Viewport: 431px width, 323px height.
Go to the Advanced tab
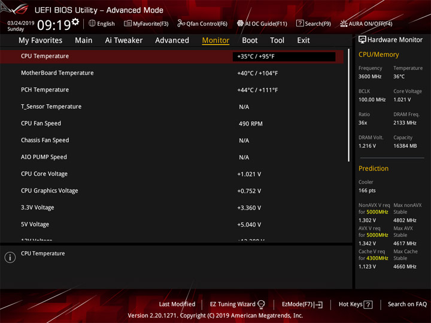tap(172, 41)
